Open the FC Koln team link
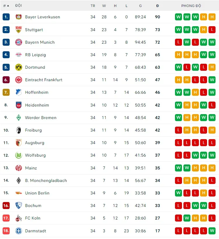The image size is (219, 239). click(x=33, y=218)
